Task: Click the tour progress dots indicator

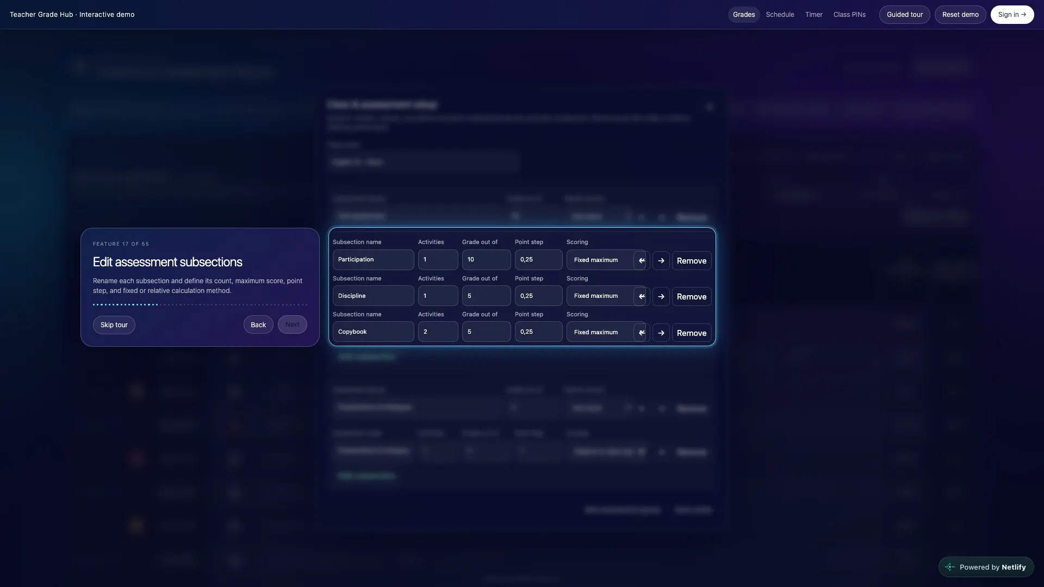Action: coord(200,304)
